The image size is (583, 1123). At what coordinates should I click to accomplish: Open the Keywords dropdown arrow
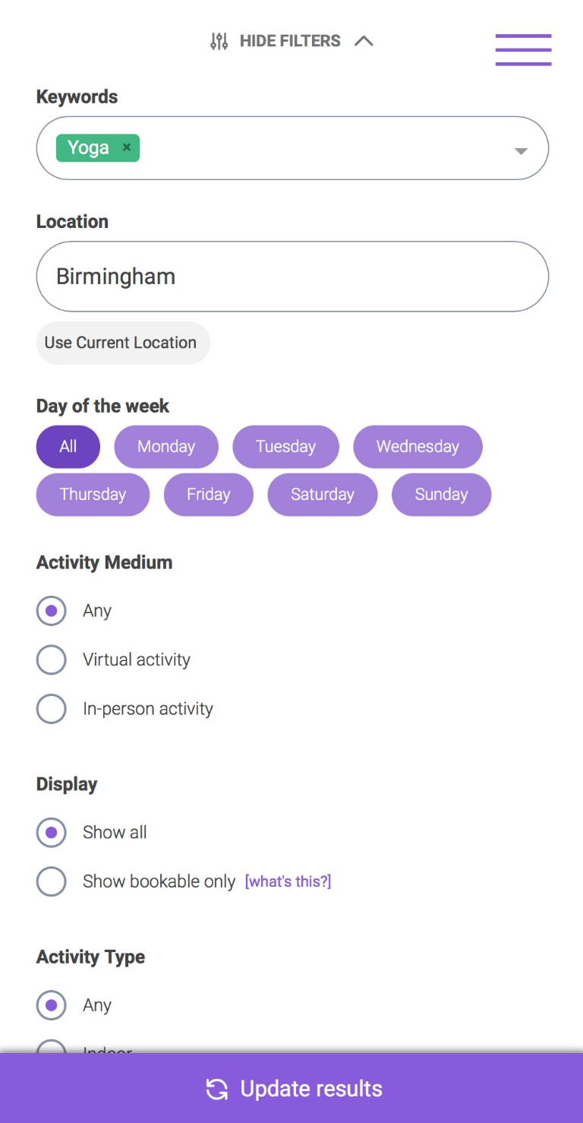(x=521, y=150)
